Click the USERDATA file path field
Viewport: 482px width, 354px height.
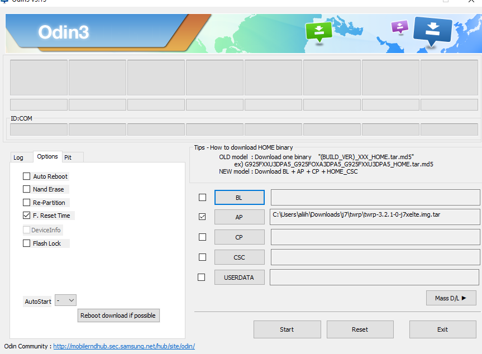point(374,277)
